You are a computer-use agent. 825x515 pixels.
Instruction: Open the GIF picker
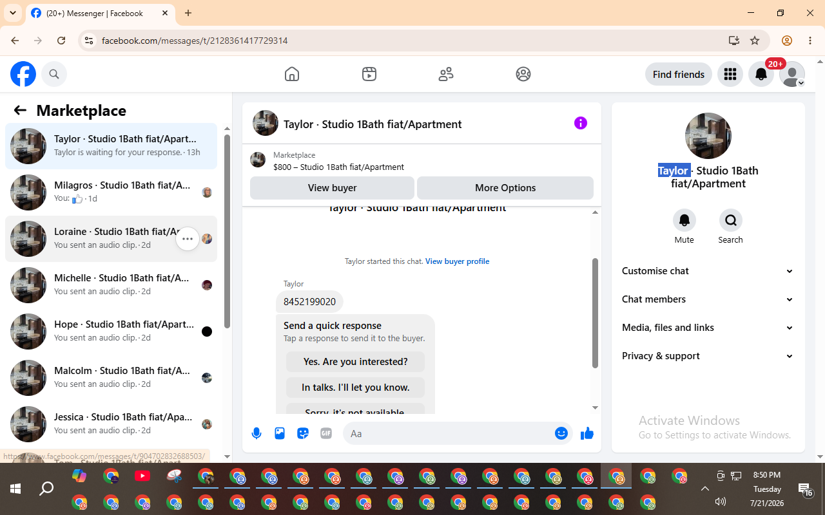click(326, 433)
